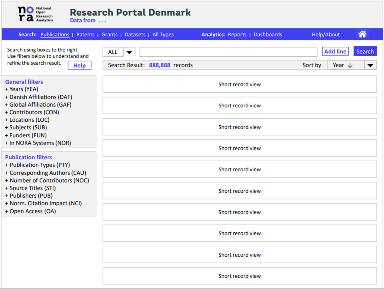The image size is (384, 289).
Task: Expand the Years (YEA) filter
Action: pyautogui.click(x=22, y=89)
